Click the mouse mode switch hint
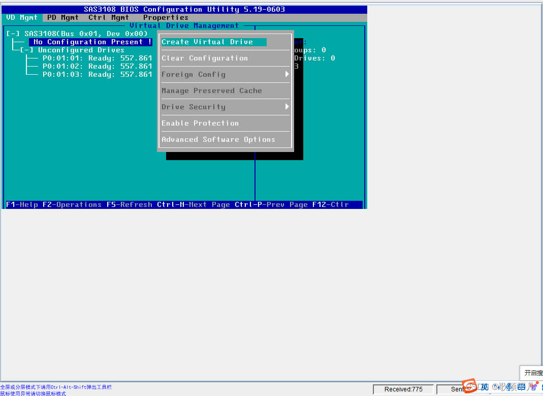The height and width of the screenshot is (396, 543). coord(33,393)
